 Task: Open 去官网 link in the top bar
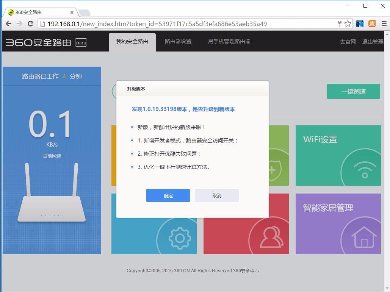pos(348,42)
